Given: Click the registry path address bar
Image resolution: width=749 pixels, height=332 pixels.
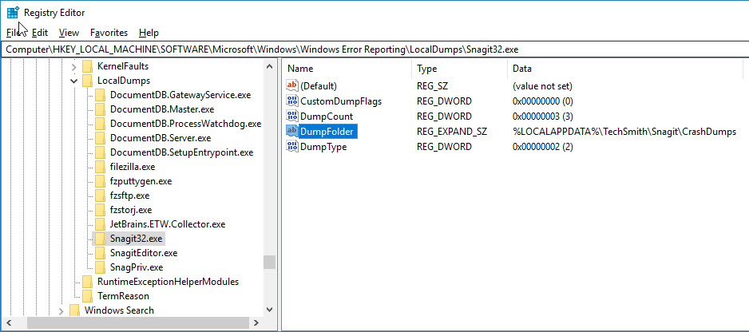Looking at the screenshot, I should point(374,49).
